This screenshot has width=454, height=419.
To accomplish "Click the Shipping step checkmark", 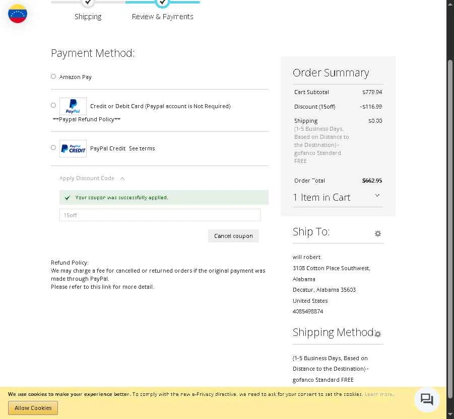I will (x=88, y=3).
